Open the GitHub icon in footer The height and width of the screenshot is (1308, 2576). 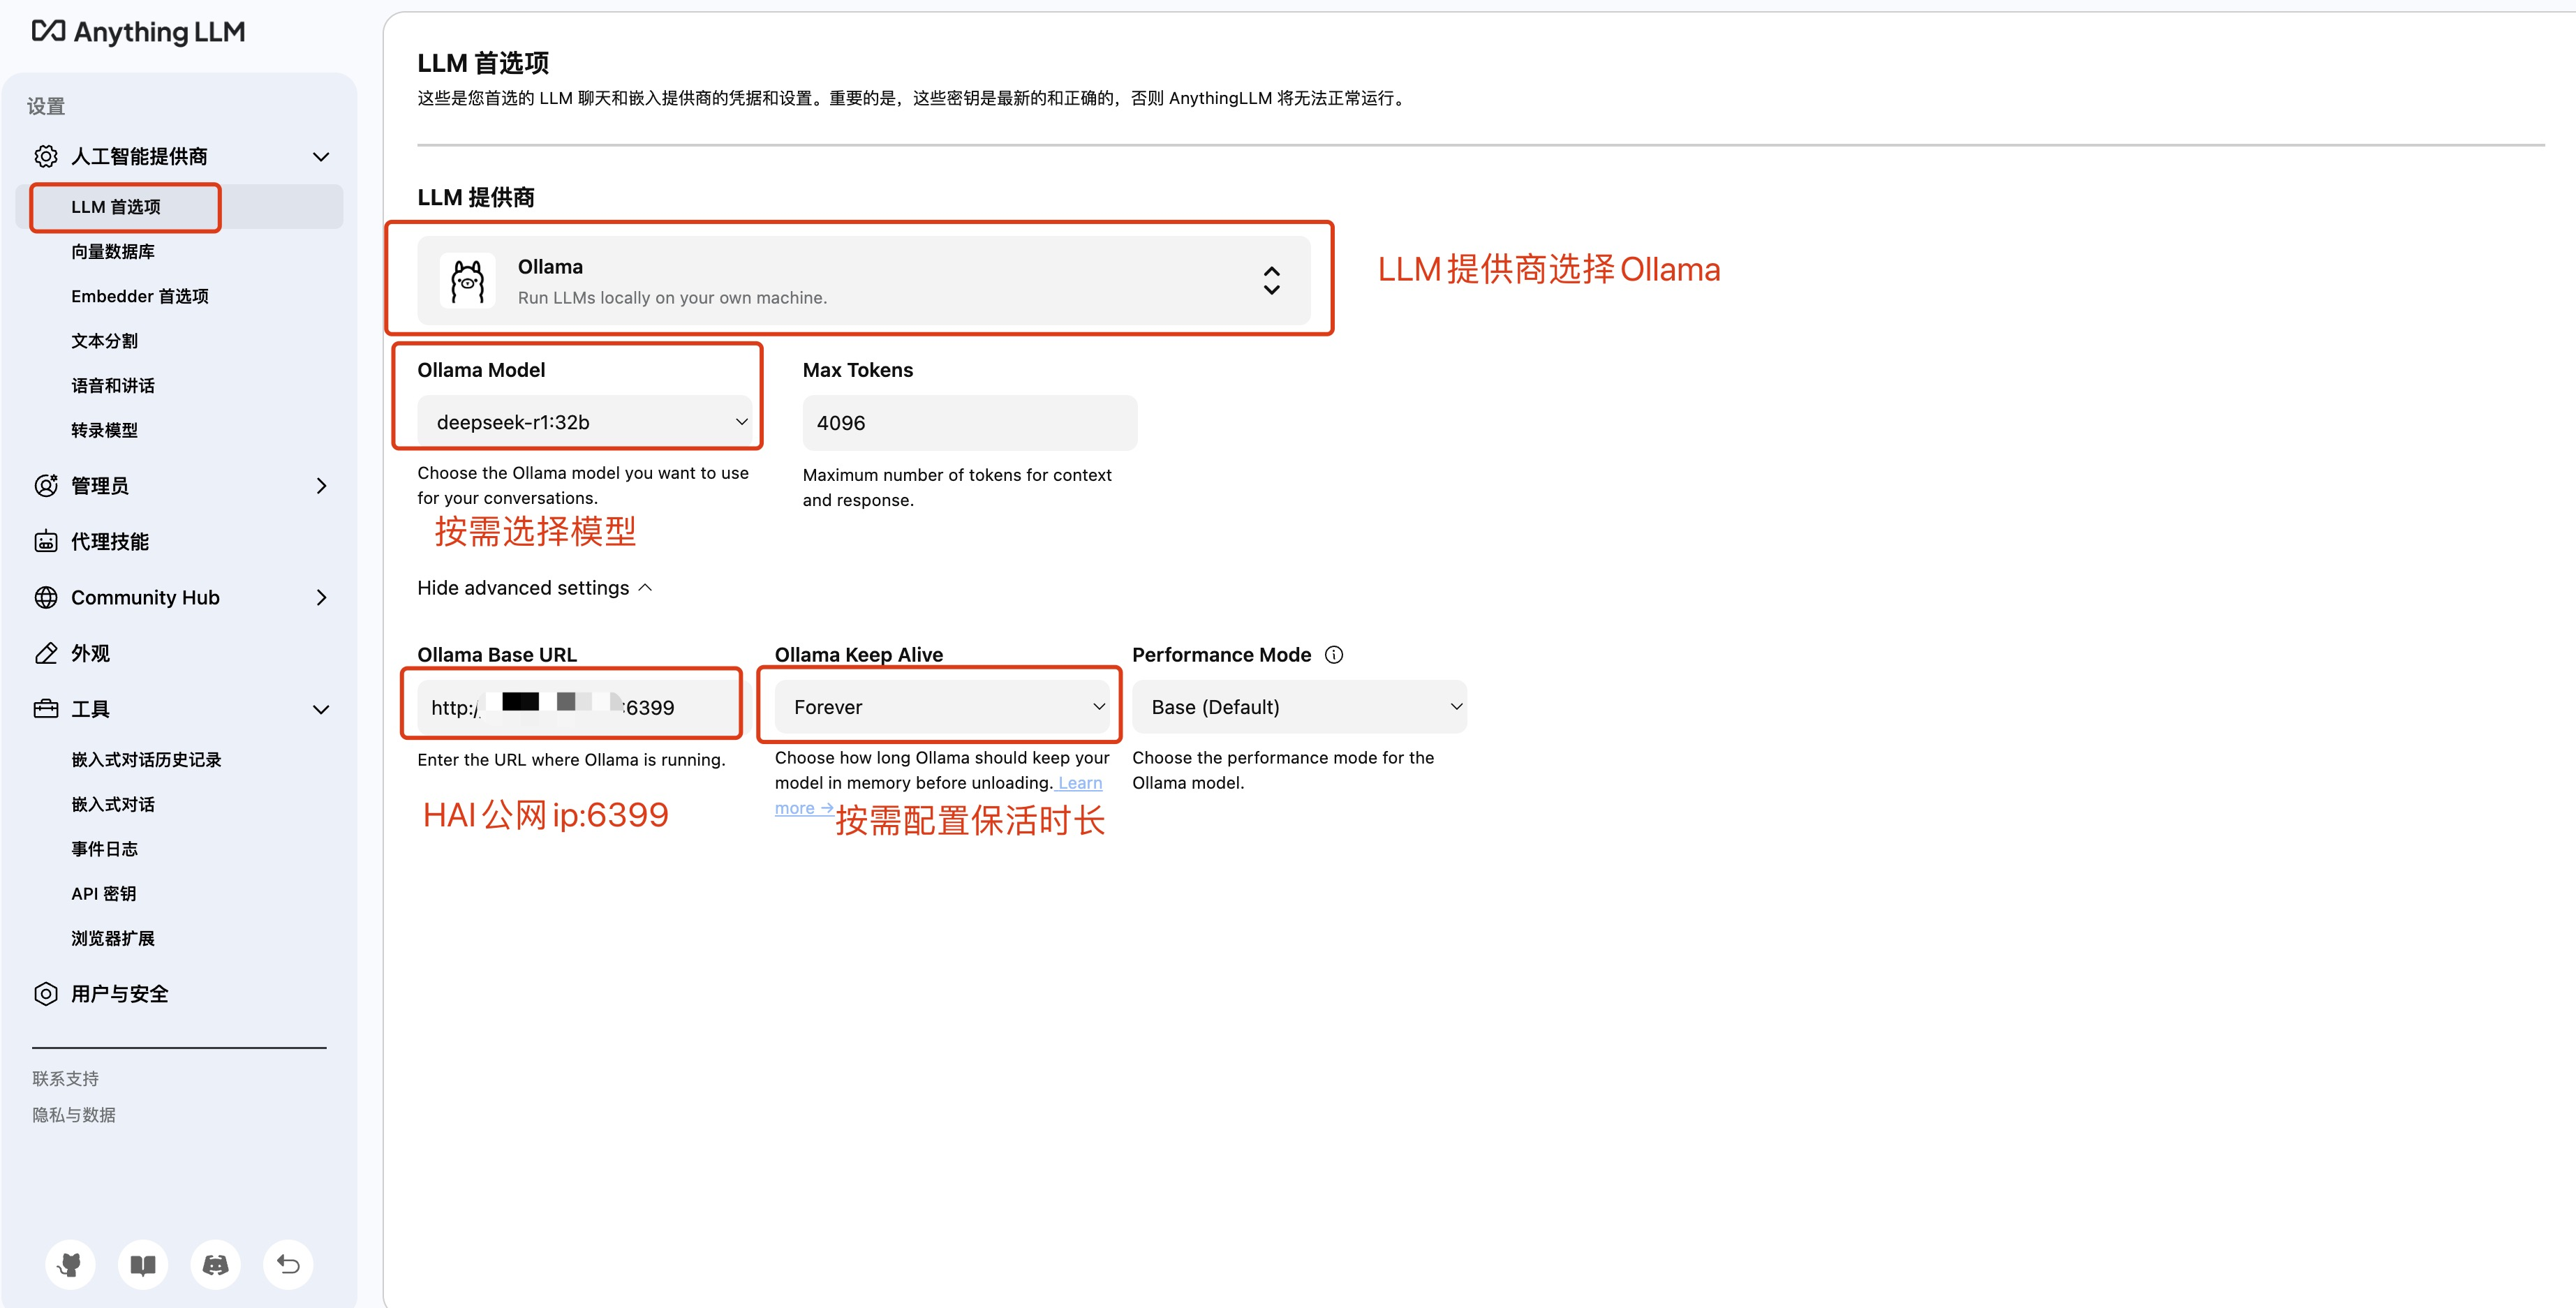point(70,1264)
